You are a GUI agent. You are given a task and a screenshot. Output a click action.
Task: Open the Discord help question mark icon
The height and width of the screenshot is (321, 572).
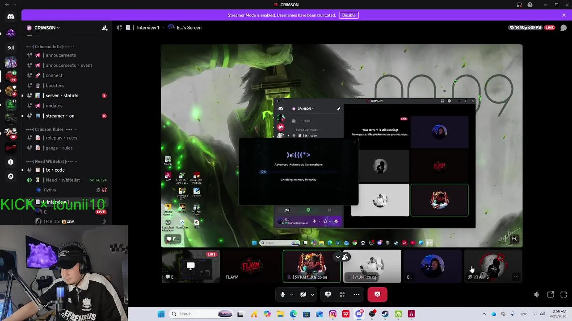(x=530, y=5)
